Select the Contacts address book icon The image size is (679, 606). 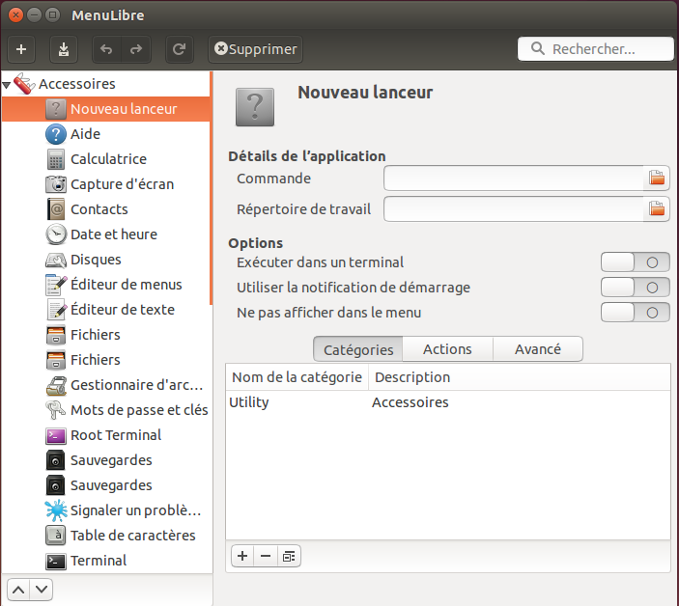56,209
